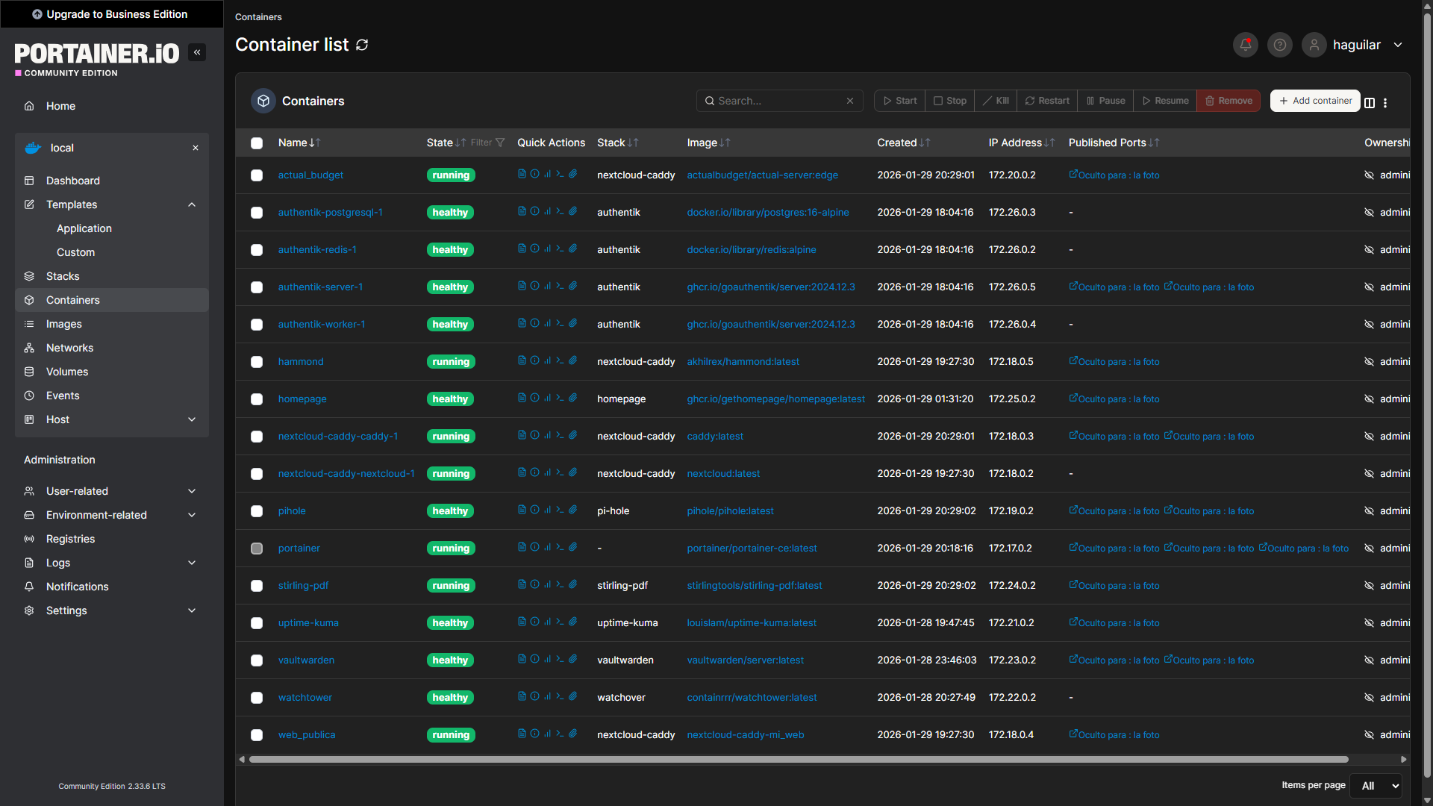Open the Items per page dropdown
Image resolution: width=1433 pixels, height=806 pixels.
point(1376,786)
